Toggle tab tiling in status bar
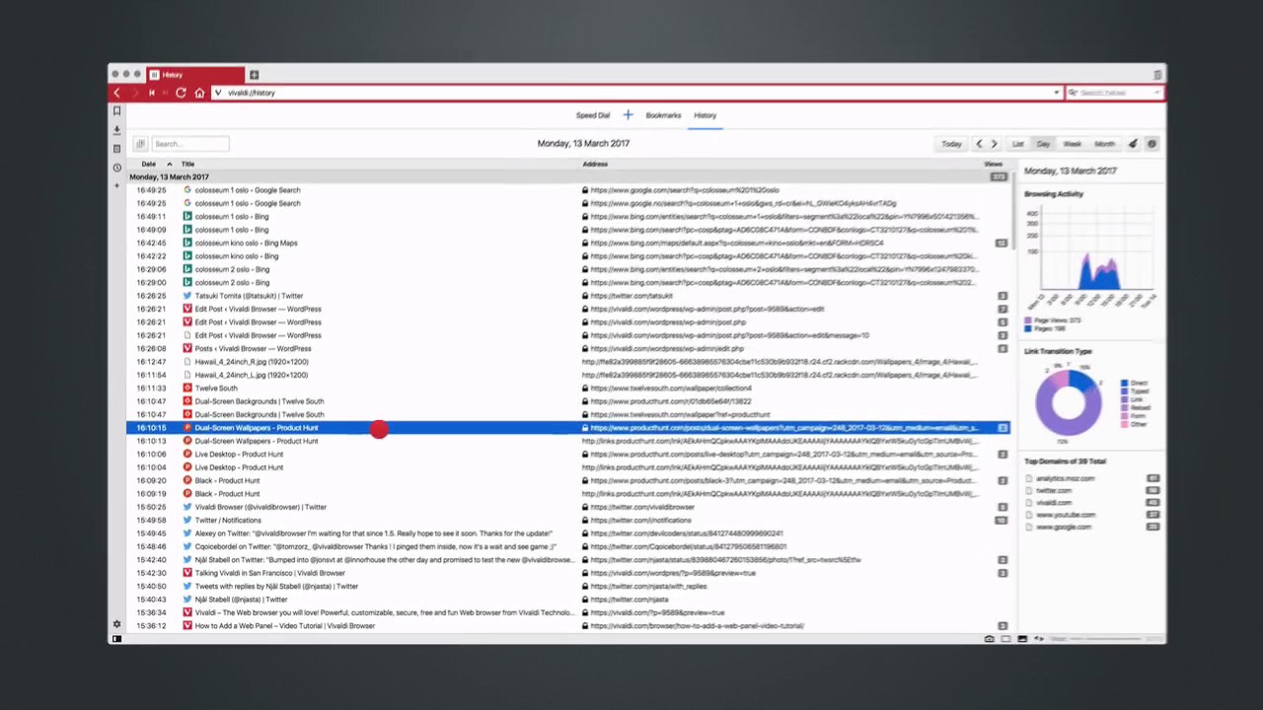Image resolution: width=1263 pixels, height=710 pixels. [1005, 639]
